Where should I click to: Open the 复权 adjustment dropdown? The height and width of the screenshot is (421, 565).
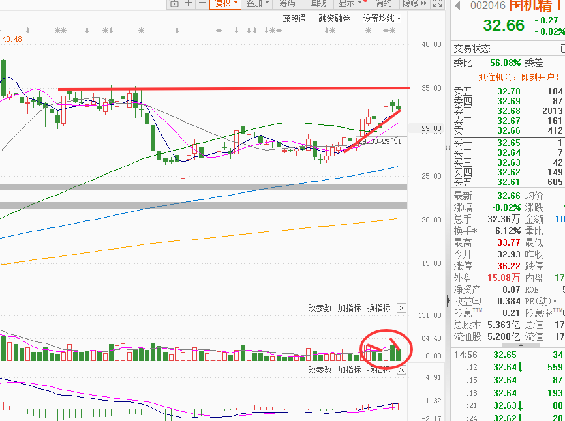226,4
